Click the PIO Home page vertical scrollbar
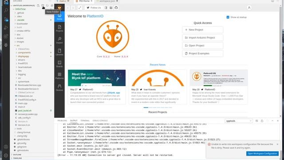The width and height of the screenshot is (284, 160). point(280,45)
